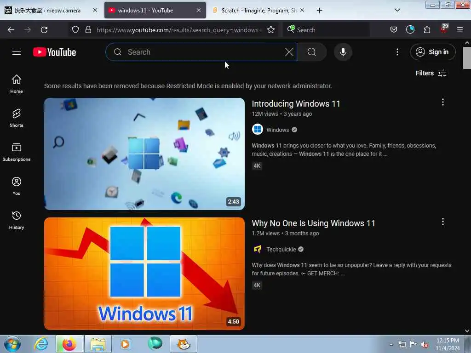
Task: Click the green globe taskbar icon
Action: click(x=155, y=344)
